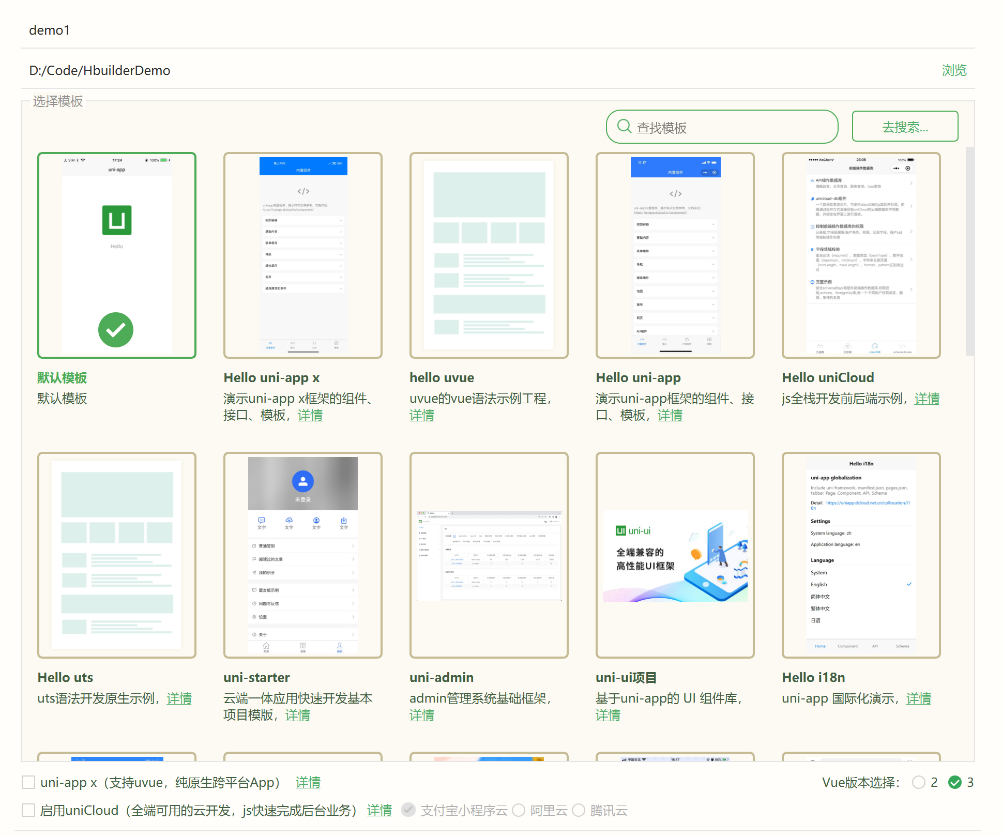The width and height of the screenshot is (1002, 837).
Task: Open 详情 link for Hello uni-app
Action: (670, 415)
